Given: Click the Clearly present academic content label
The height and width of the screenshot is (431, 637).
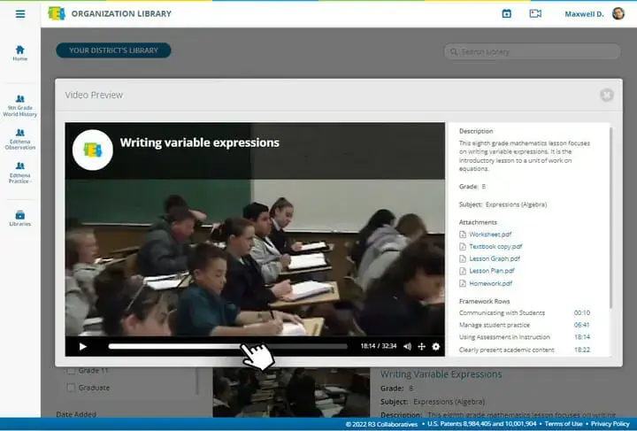Looking at the screenshot, I should coord(507,350).
